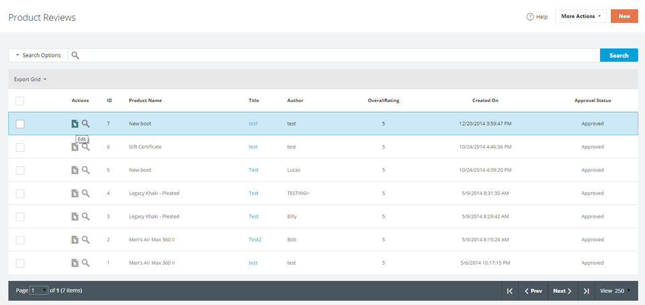Sort by Product Name column
The height and width of the screenshot is (305, 645).
point(145,101)
